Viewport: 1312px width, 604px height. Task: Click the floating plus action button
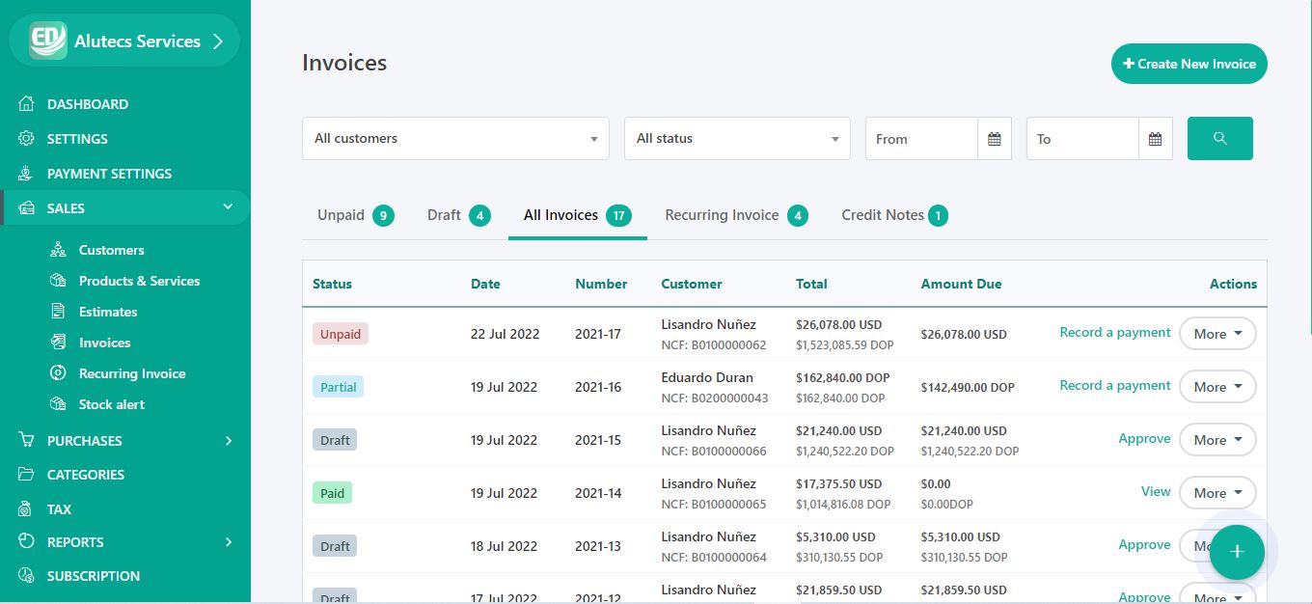pyautogui.click(x=1237, y=552)
